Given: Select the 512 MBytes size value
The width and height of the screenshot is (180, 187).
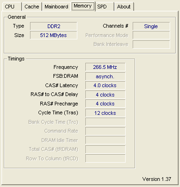Looking at the screenshot, I should [x=53, y=35].
